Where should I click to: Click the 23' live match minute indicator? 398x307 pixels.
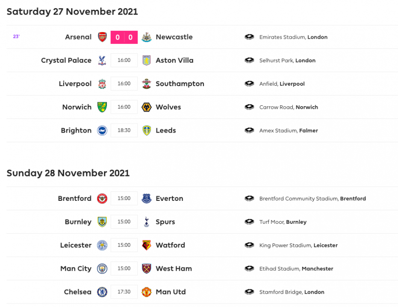coord(16,37)
